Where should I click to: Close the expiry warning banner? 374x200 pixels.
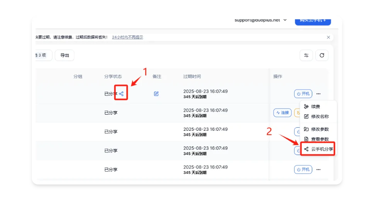tap(328, 37)
